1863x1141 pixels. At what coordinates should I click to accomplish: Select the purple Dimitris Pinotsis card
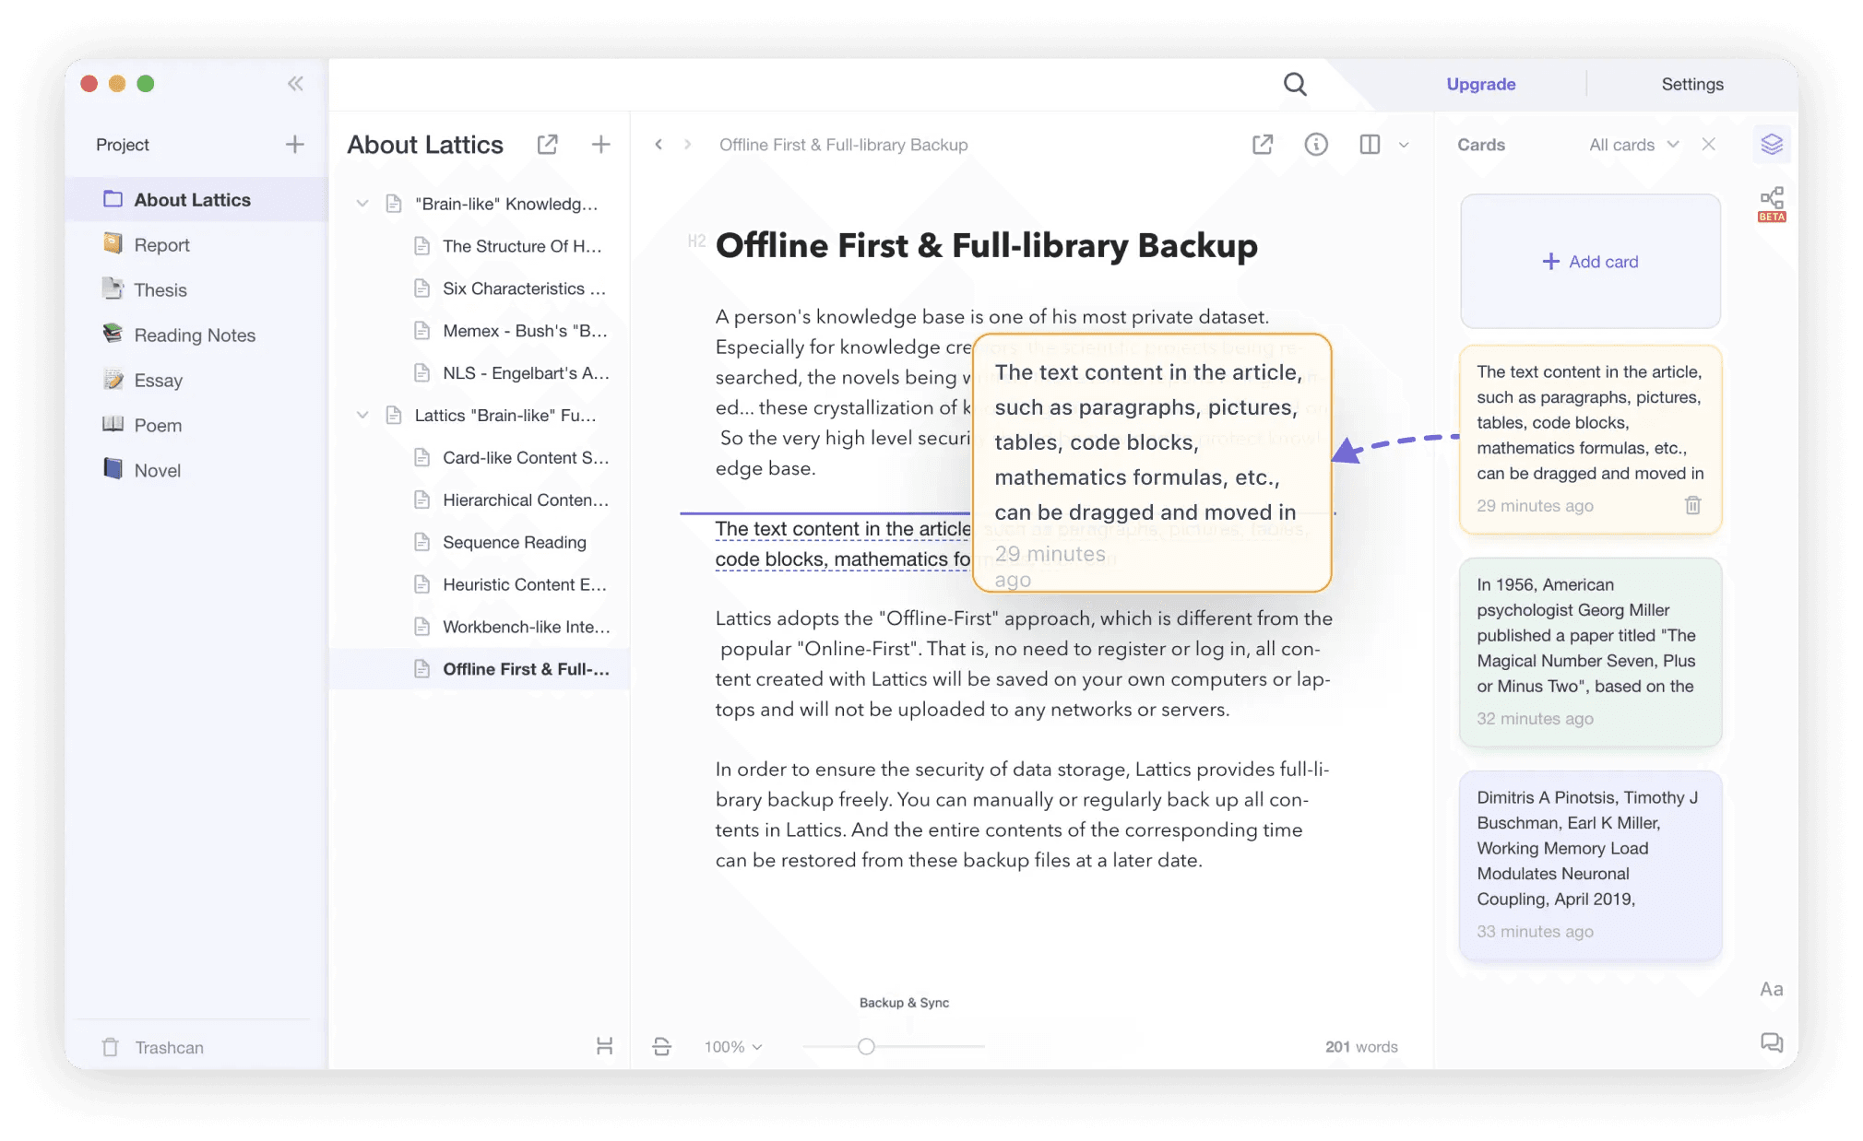1590,865
